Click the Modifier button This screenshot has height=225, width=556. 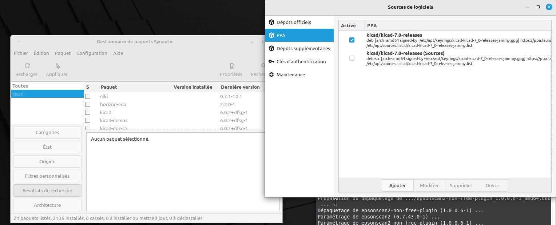tap(429, 185)
